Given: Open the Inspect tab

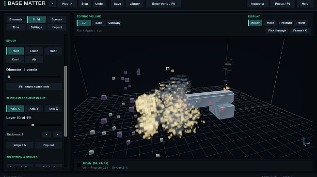Looking at the screenshot, I should click(x=57, y=27).
